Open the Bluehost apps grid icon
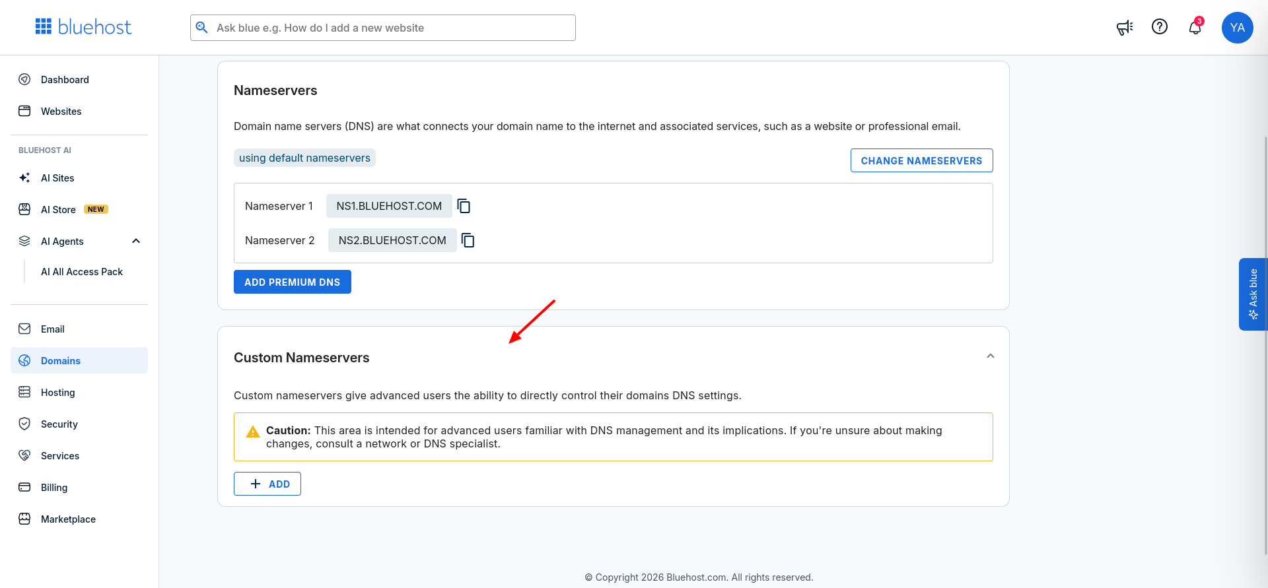The image size is (1268, 588). [x=44, y=26]
